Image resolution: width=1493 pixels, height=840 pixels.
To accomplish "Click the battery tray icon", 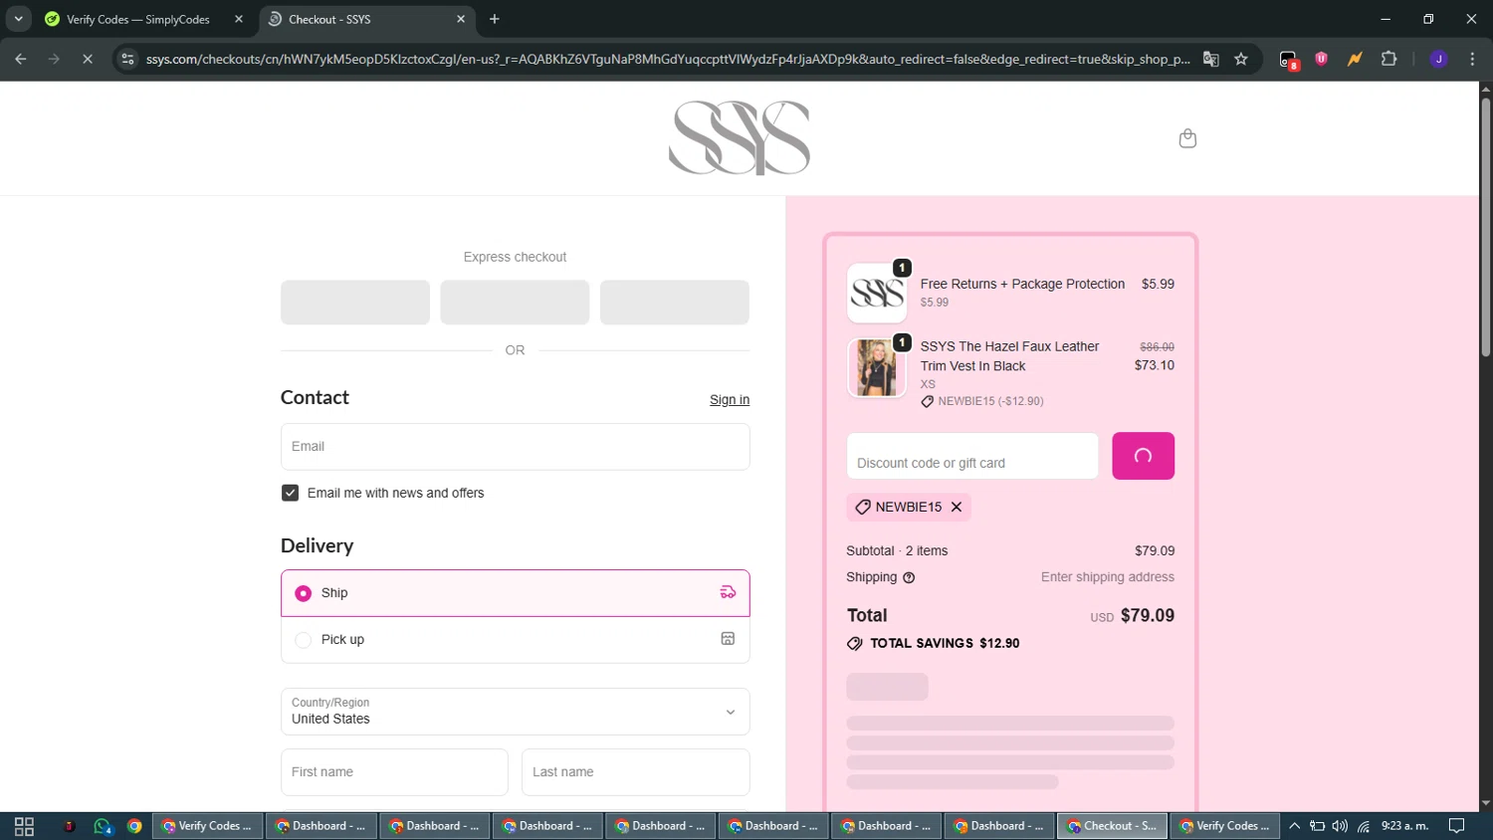I will 1317,826.
